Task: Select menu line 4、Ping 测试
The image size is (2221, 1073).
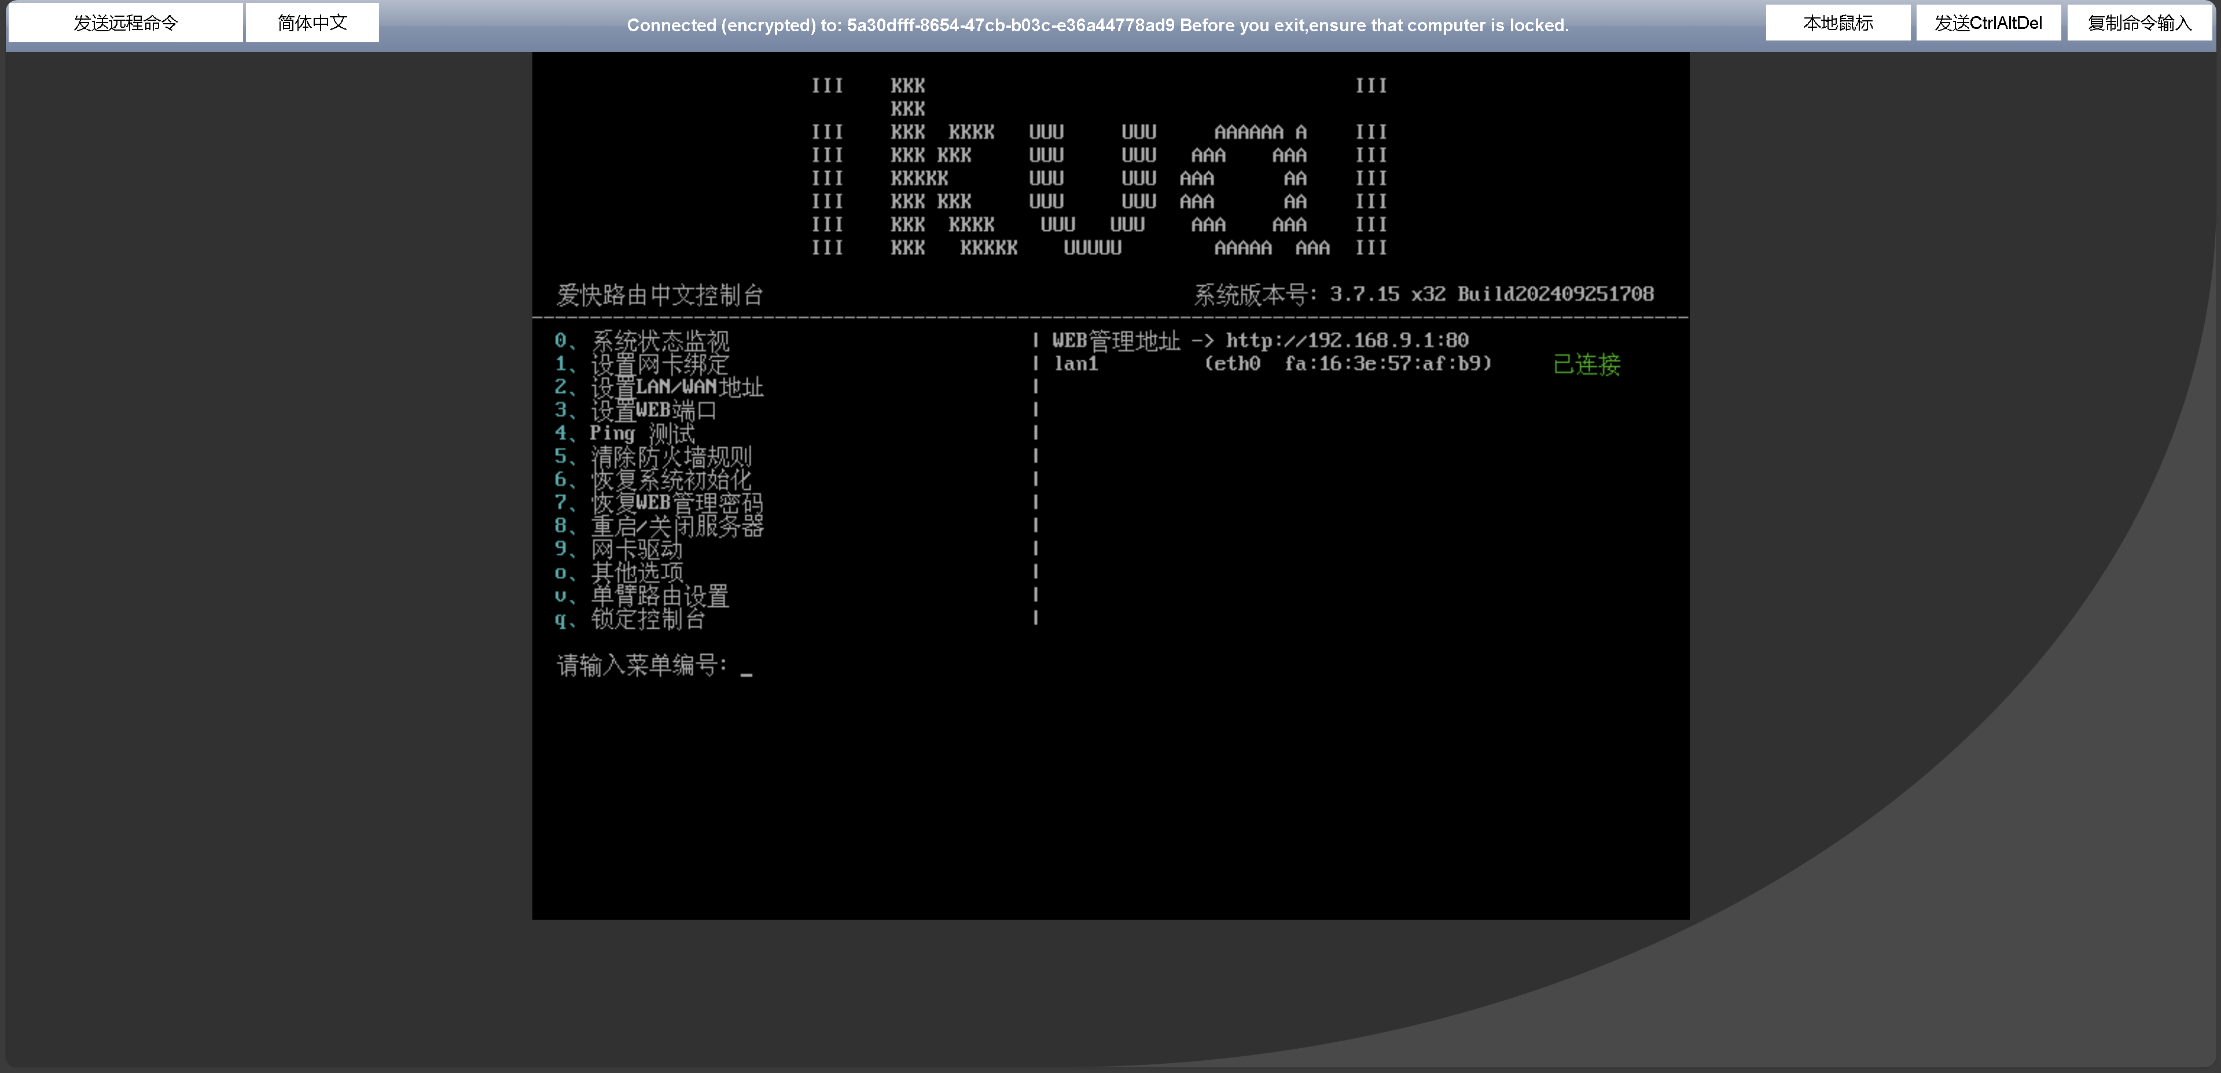Action: point(624,433)
